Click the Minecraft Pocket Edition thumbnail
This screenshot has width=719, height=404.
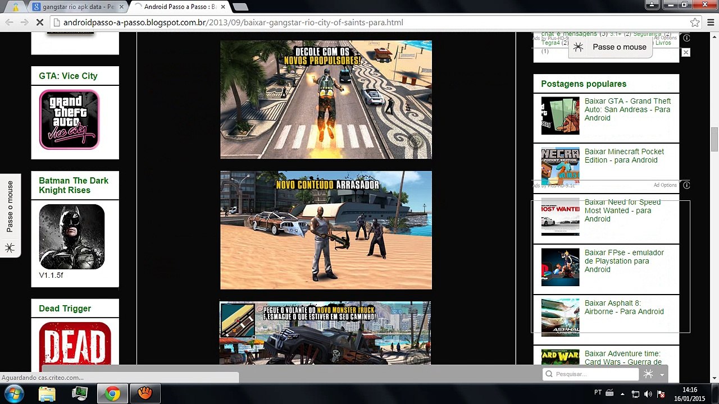pos(560,166)
